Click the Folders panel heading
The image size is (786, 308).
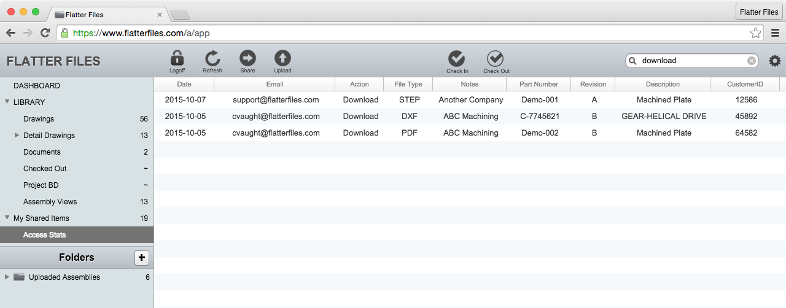point(77,258)
